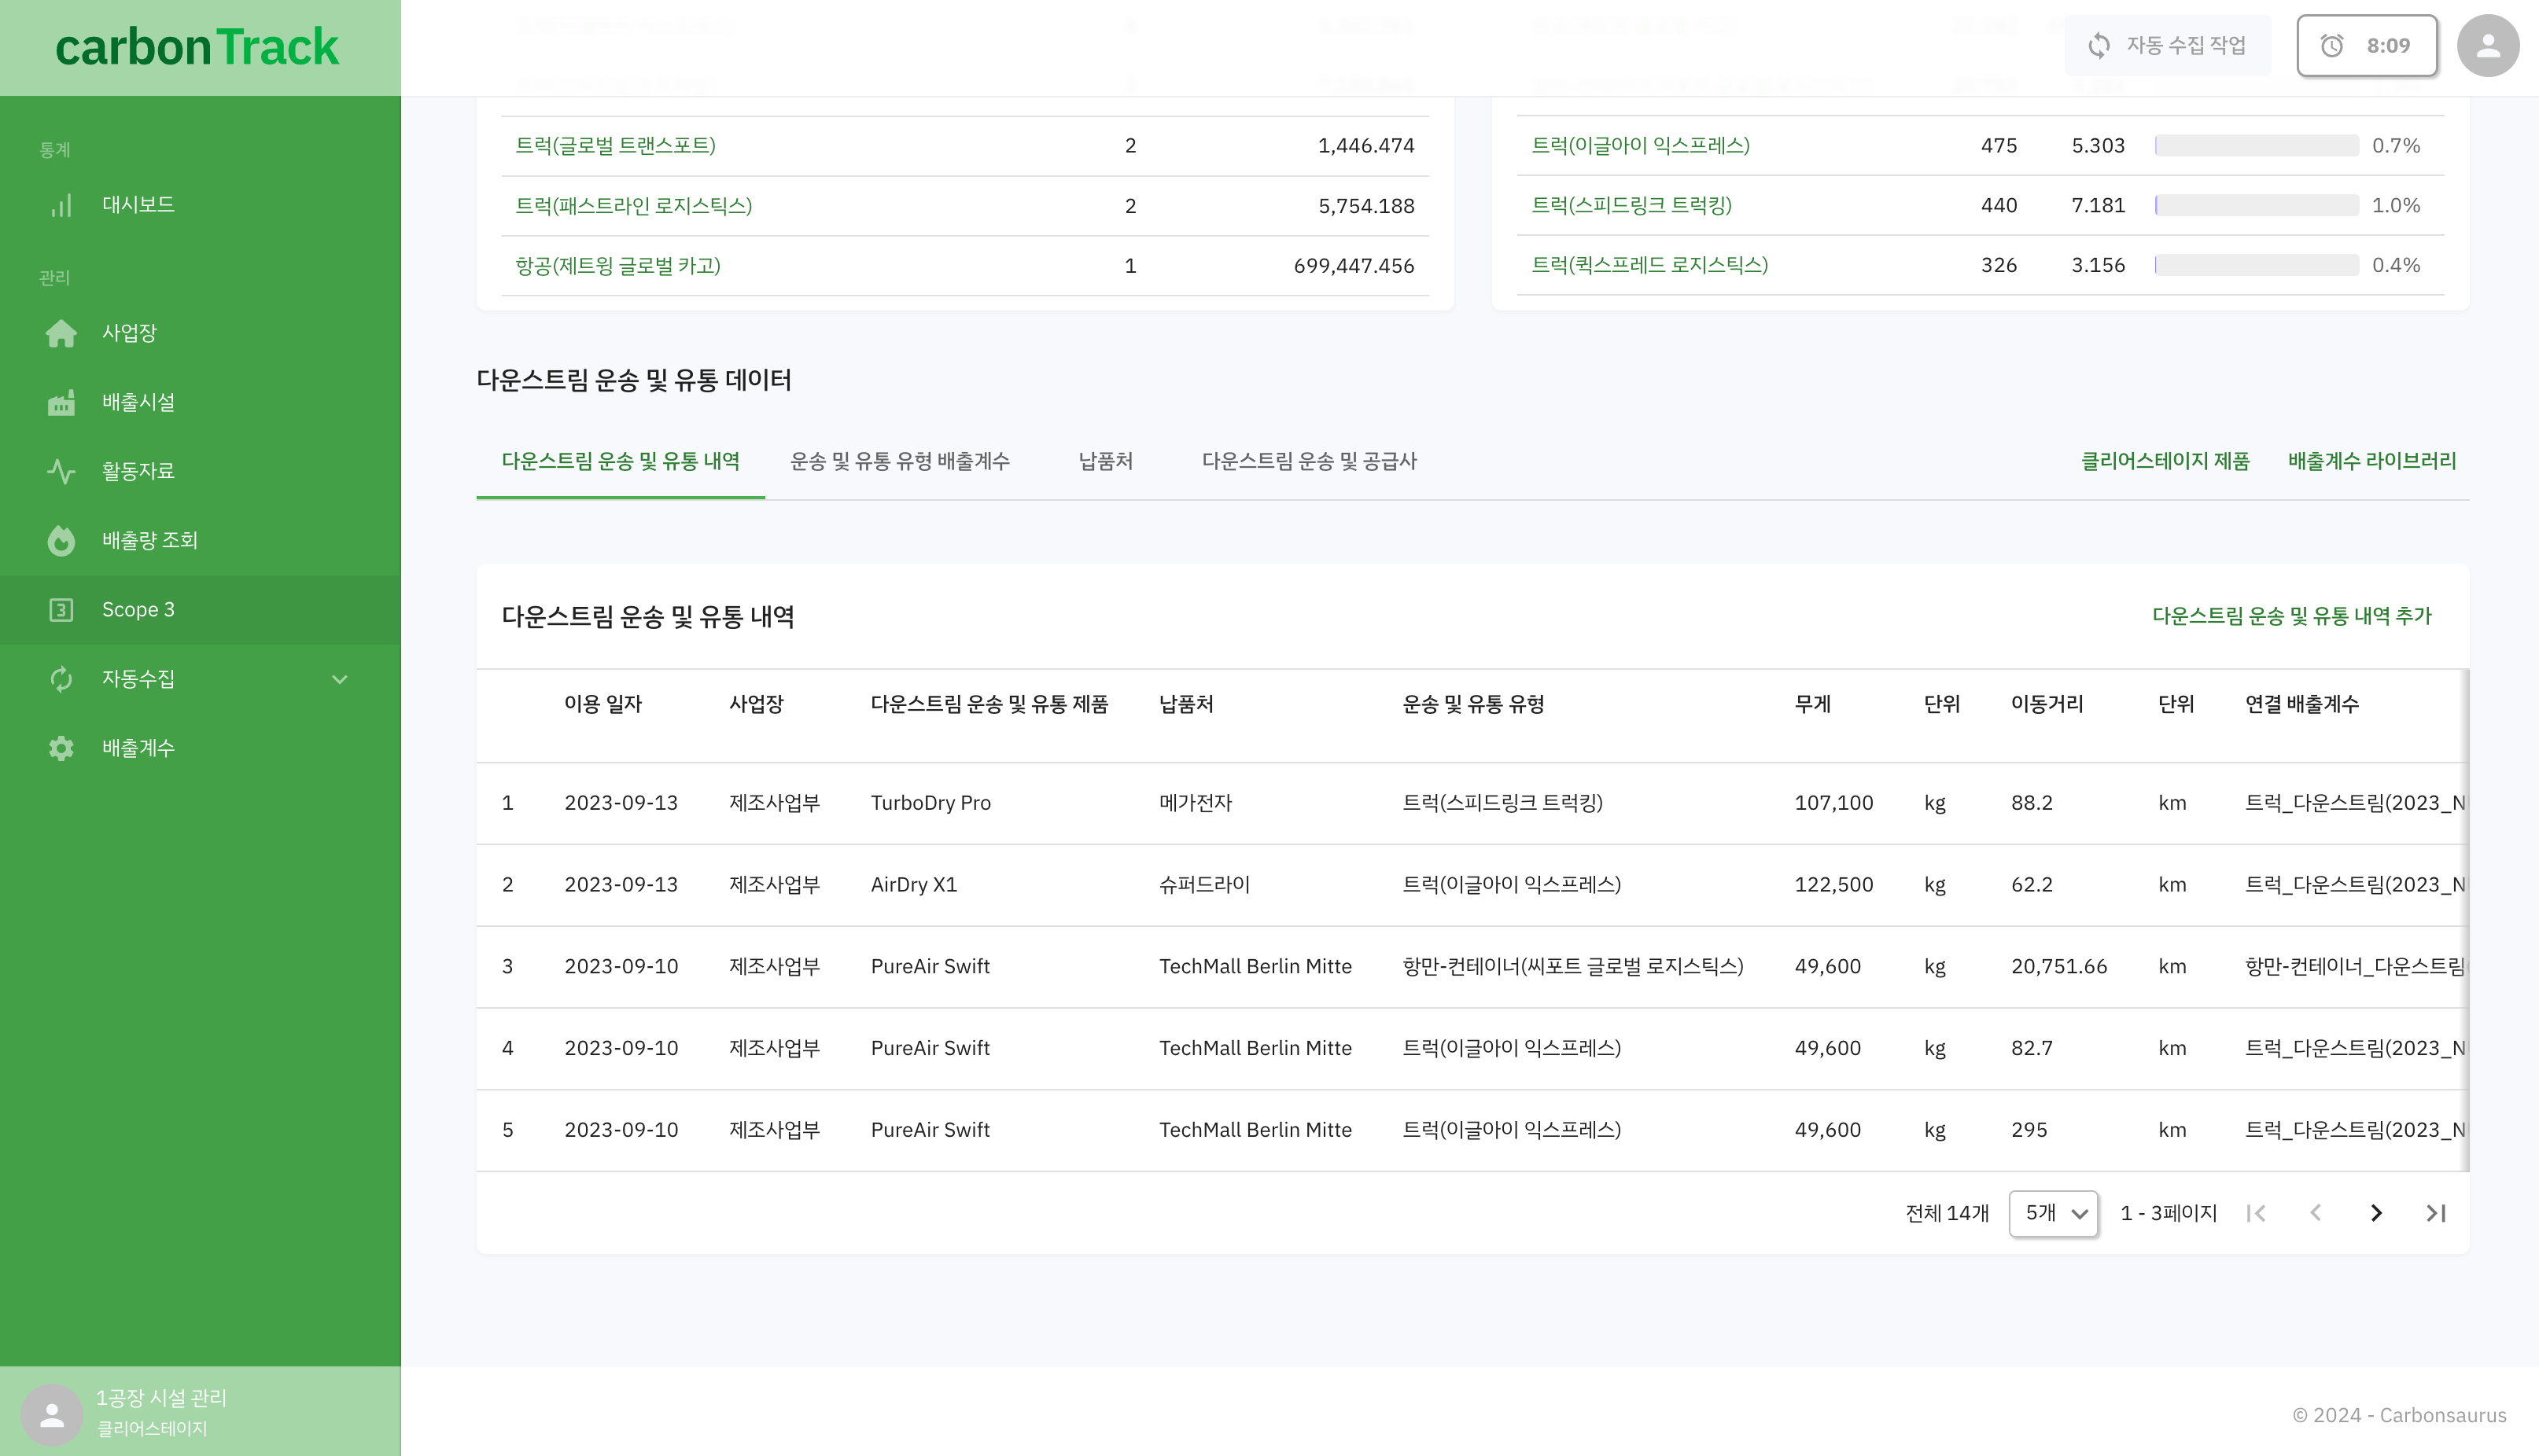This screenshot has height=1456, width=2539.
Task: Click the 운송 및 유통 유형 column header
Action: click(1473, 704)
